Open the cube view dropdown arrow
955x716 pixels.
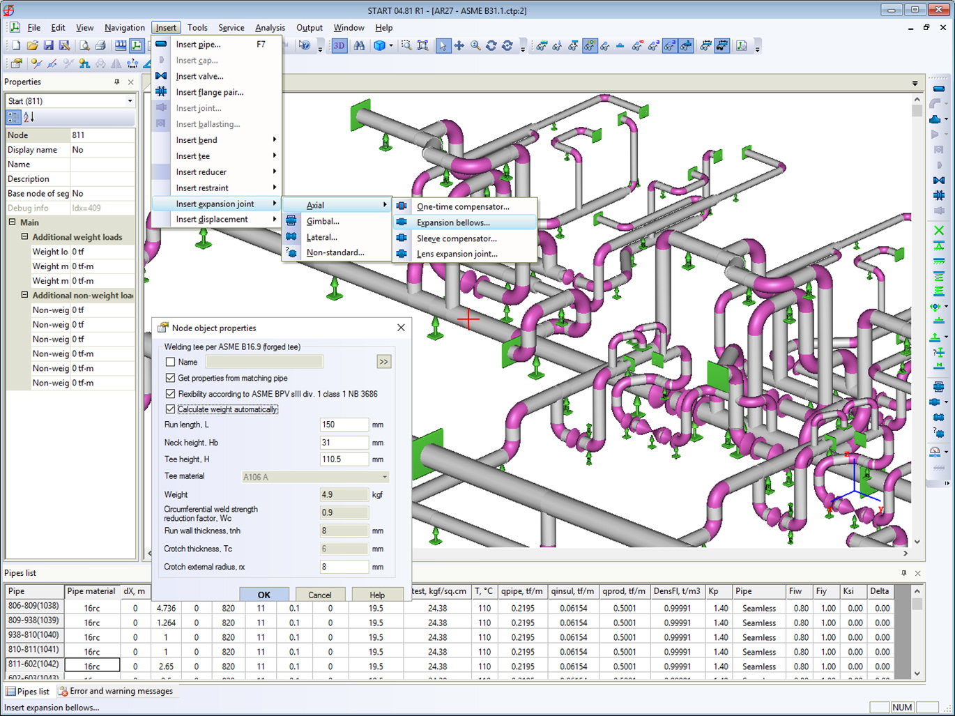tap(390, 45)
